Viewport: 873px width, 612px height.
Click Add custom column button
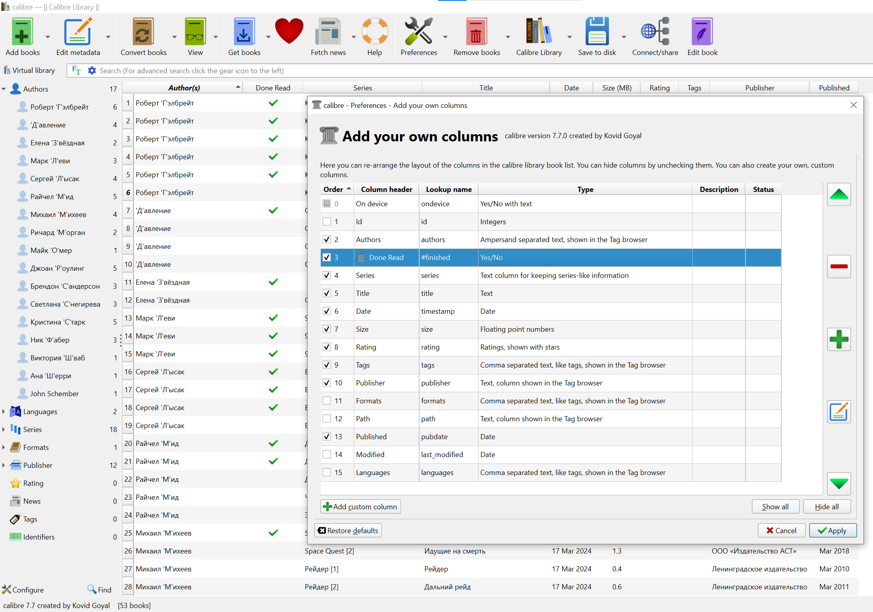point(361,506)
